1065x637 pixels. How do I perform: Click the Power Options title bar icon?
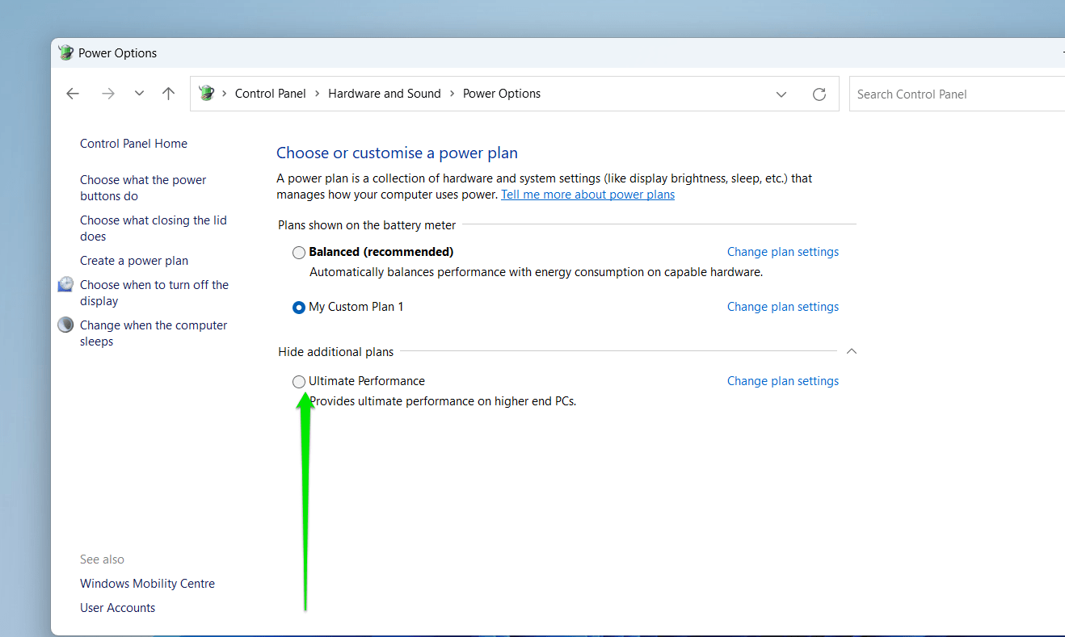pos(66,52)
